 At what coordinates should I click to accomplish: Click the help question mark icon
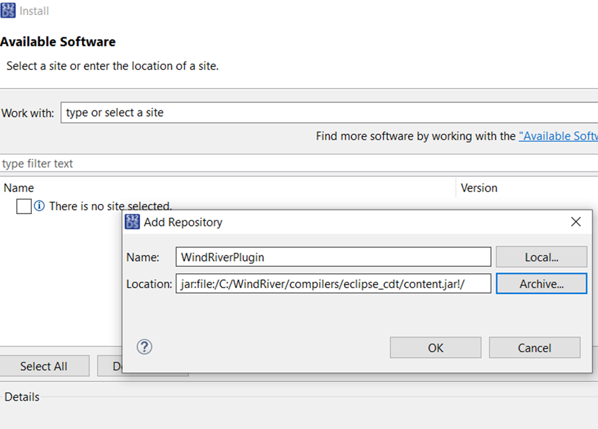144,347
